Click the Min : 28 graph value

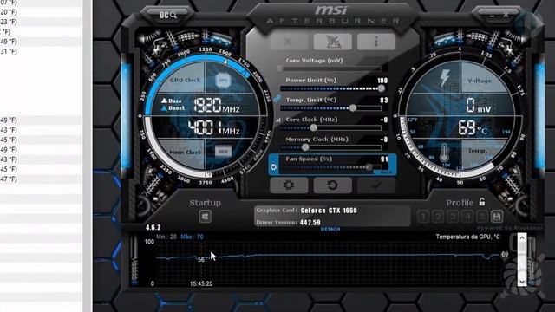(x=166, y=237)
